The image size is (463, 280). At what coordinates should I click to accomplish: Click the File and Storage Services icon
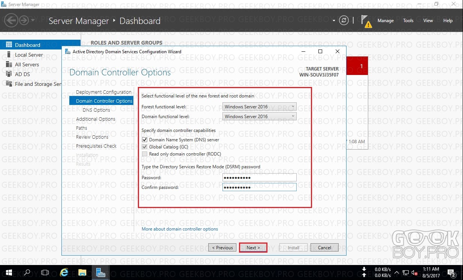click(9, 84)
